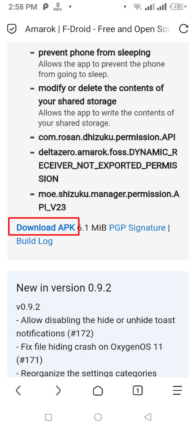
Task: Tap the 2:58 PM clock in status bar
Action: 23,7
